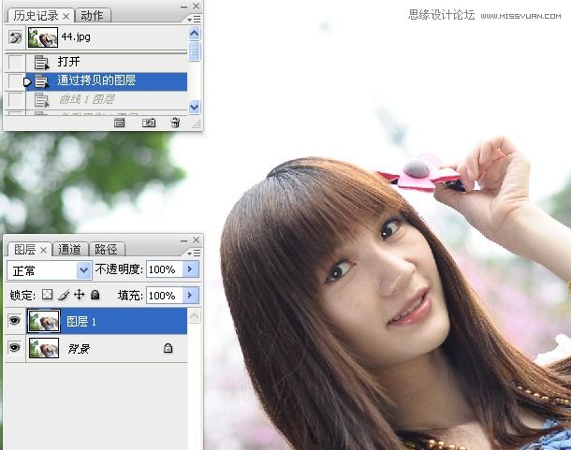
Task: Select the 图层 1 layer name
Action: (81, 322)
